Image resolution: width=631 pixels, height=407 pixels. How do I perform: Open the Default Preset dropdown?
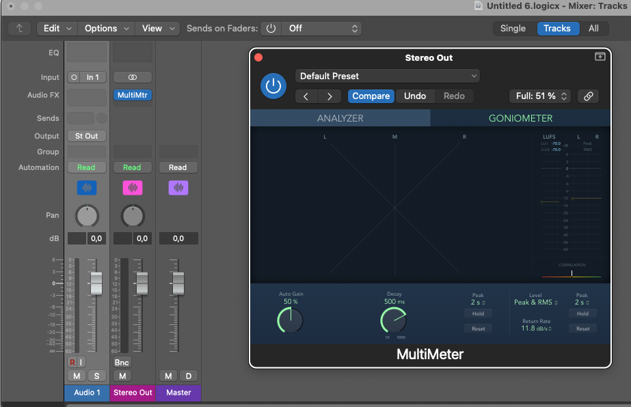[388, 76]
